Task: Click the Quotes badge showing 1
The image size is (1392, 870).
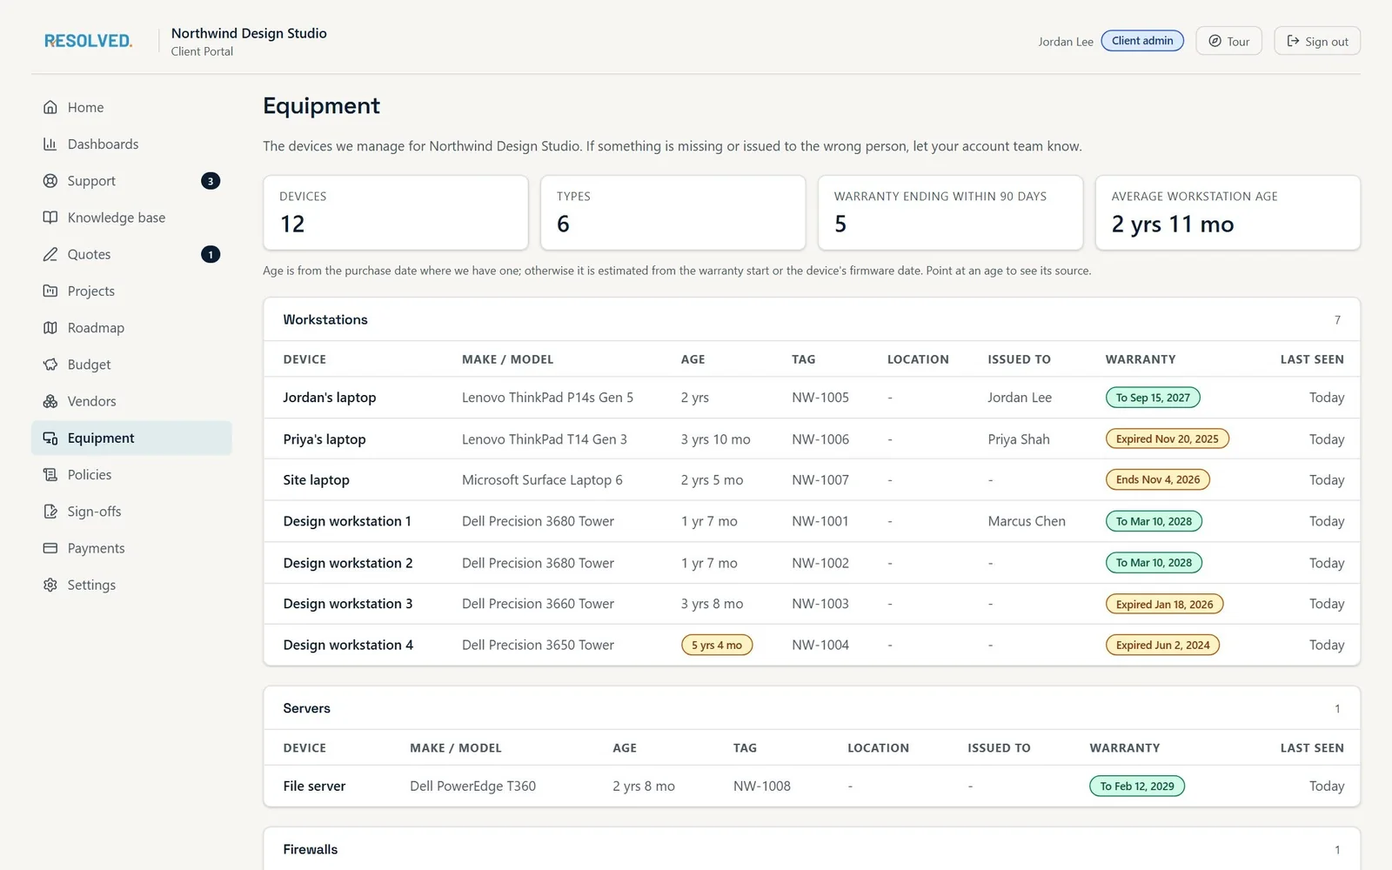Action: point(211,254)
